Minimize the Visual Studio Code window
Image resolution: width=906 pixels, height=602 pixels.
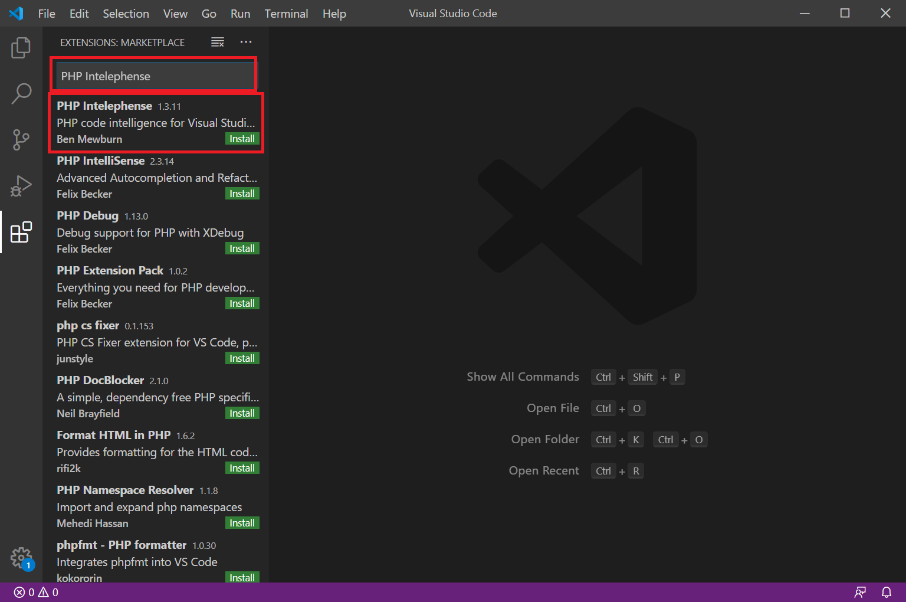[805, 13]
